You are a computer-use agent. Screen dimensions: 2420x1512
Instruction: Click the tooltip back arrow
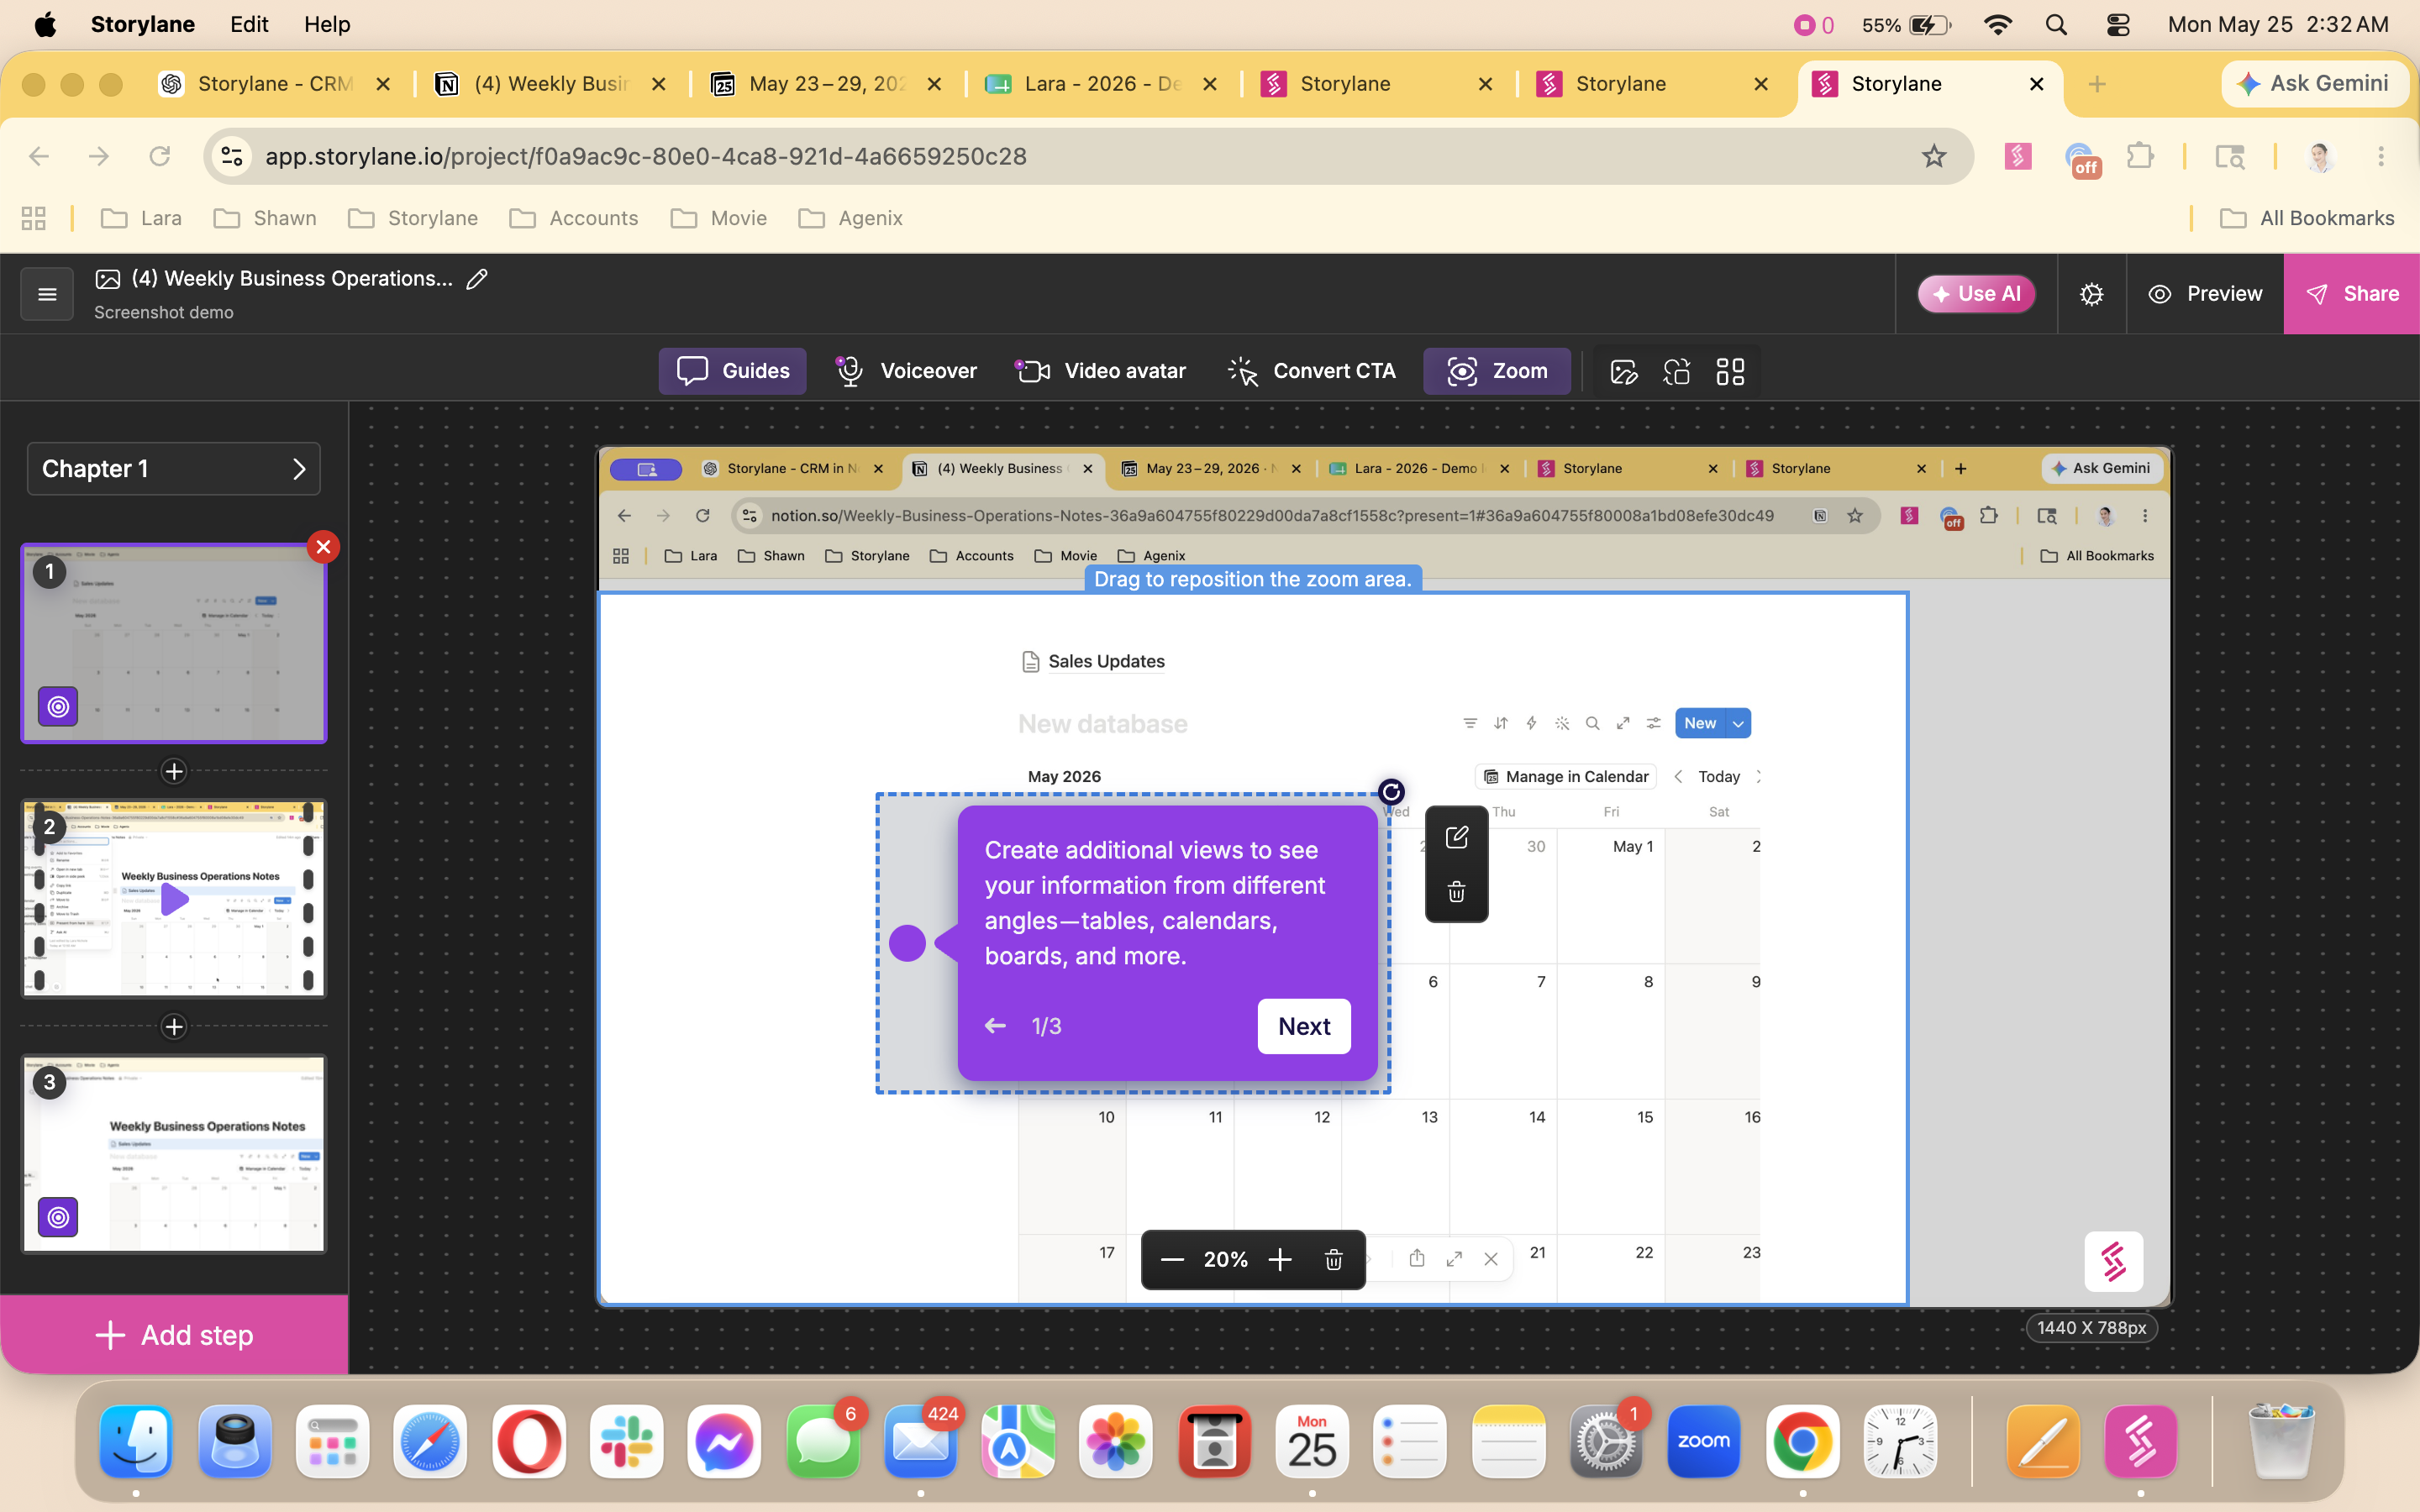pyautogui.click(x=995, y=1026)
